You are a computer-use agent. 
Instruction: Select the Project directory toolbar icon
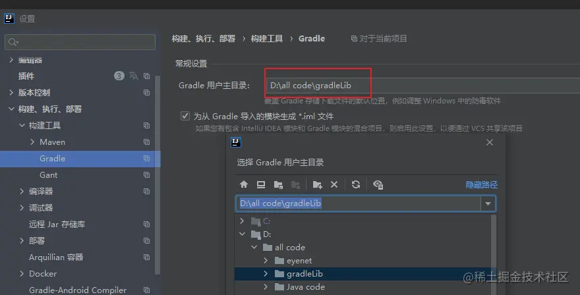(278, 184)
